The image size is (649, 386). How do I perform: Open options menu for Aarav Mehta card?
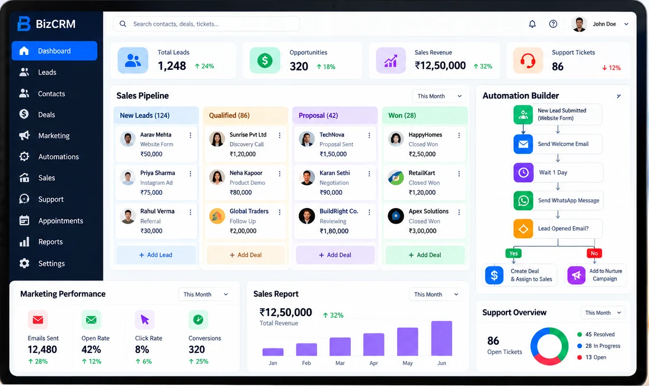(190, 135)
